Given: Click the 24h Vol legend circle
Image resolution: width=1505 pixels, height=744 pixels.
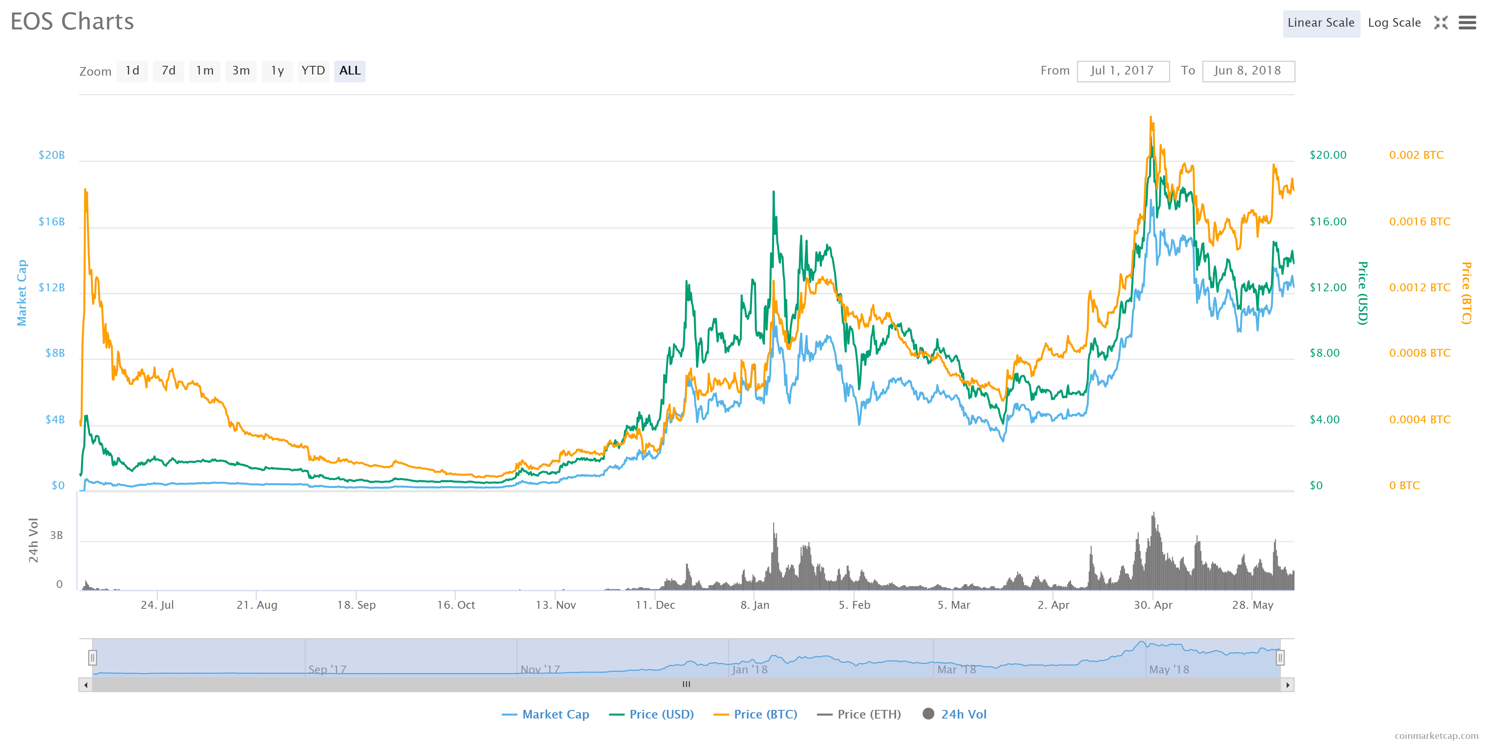Looking at the screenshot, I should click(x=928, y=713).
